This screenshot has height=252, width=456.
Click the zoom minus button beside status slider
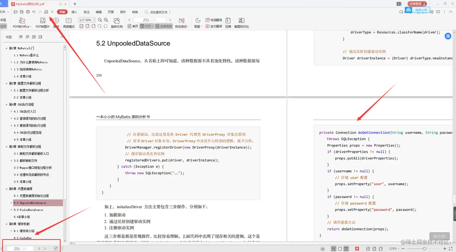pyautogui.click(x=403, y=249)
